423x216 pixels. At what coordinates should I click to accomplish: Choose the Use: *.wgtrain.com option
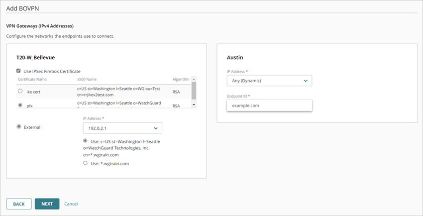(85, 163)
